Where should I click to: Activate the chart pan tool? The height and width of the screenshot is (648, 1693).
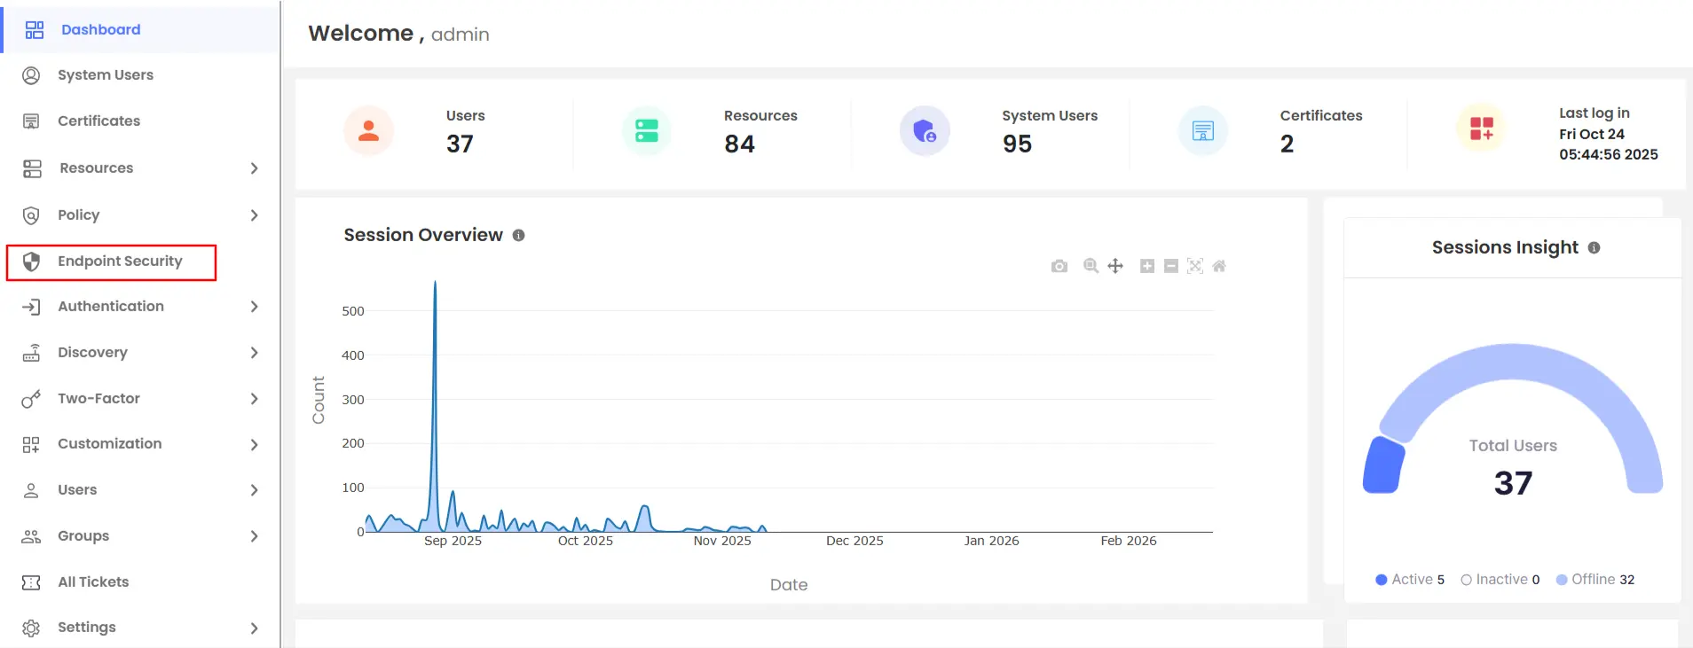coord(1115,266)
